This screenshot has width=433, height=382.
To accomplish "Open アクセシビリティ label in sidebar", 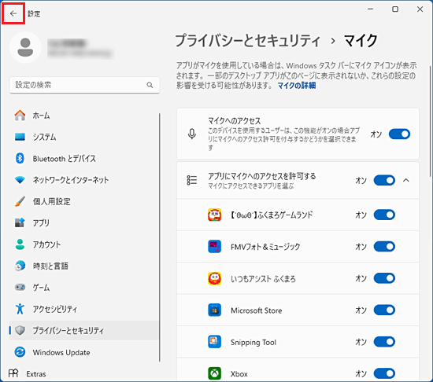I will tap(55, 309).
